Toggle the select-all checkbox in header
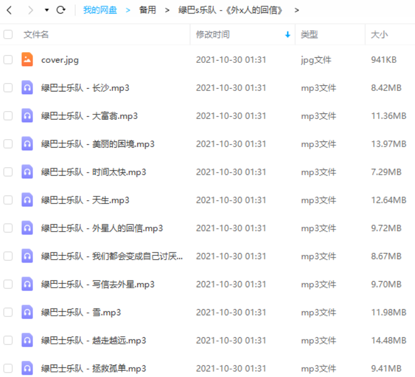Screen dimensions: 415x377 coord(8,35)
